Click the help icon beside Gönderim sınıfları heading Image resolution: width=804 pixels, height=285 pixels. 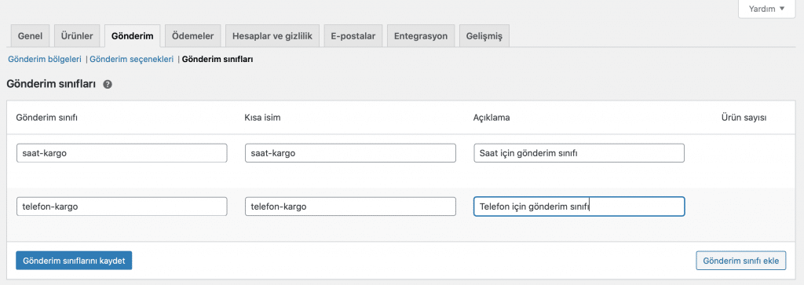point(107,85)
